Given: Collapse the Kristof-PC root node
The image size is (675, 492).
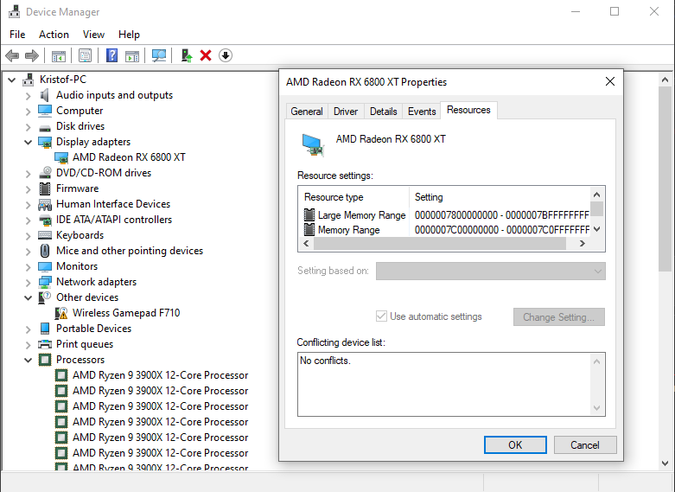Looking at the screenshot, I should click(11, 80).
